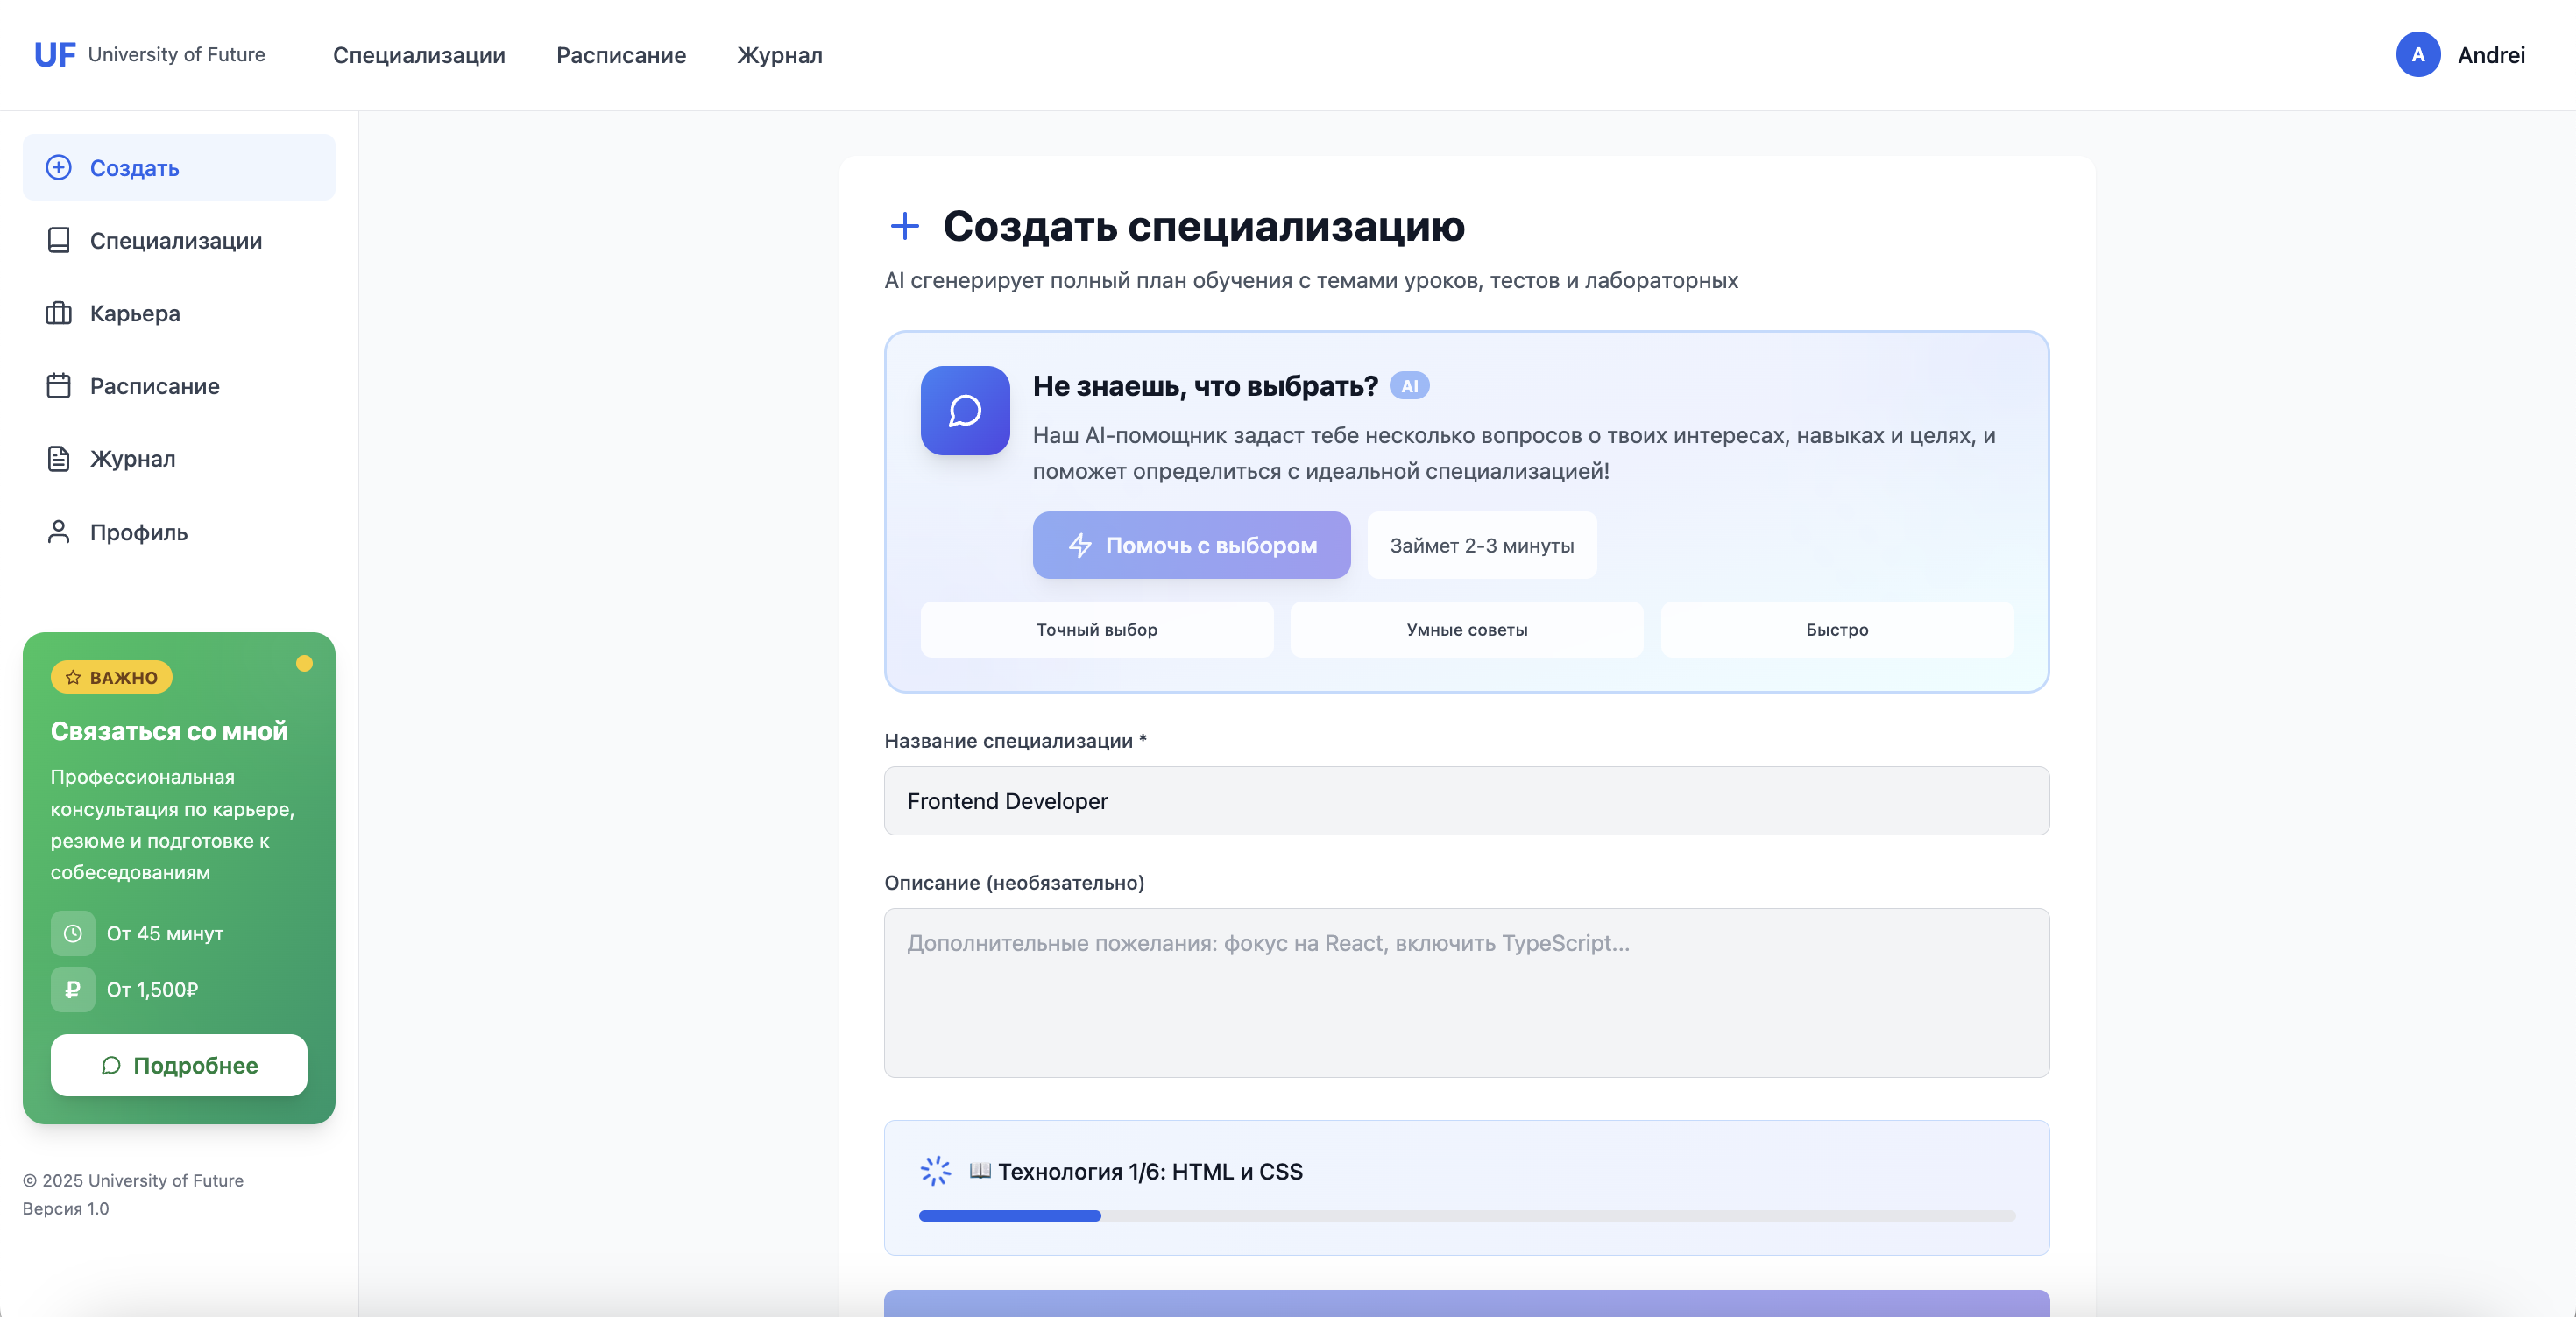This screenshot has width=2576, height=1317.
Task: Click the Подробнее button on the green card
Action: point(179,1065)
